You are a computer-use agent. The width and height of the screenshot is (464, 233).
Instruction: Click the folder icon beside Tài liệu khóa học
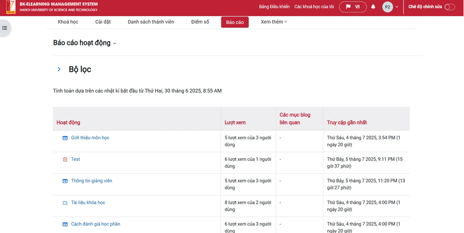point(65,203)
